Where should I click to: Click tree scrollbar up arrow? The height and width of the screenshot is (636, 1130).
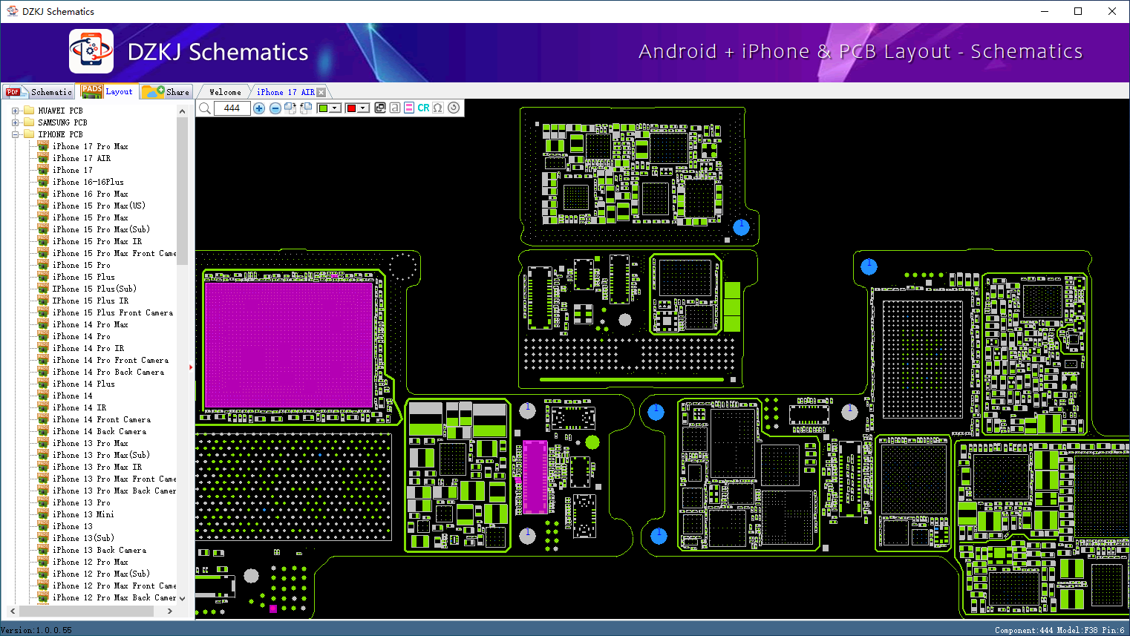click(x=183, y=111)
